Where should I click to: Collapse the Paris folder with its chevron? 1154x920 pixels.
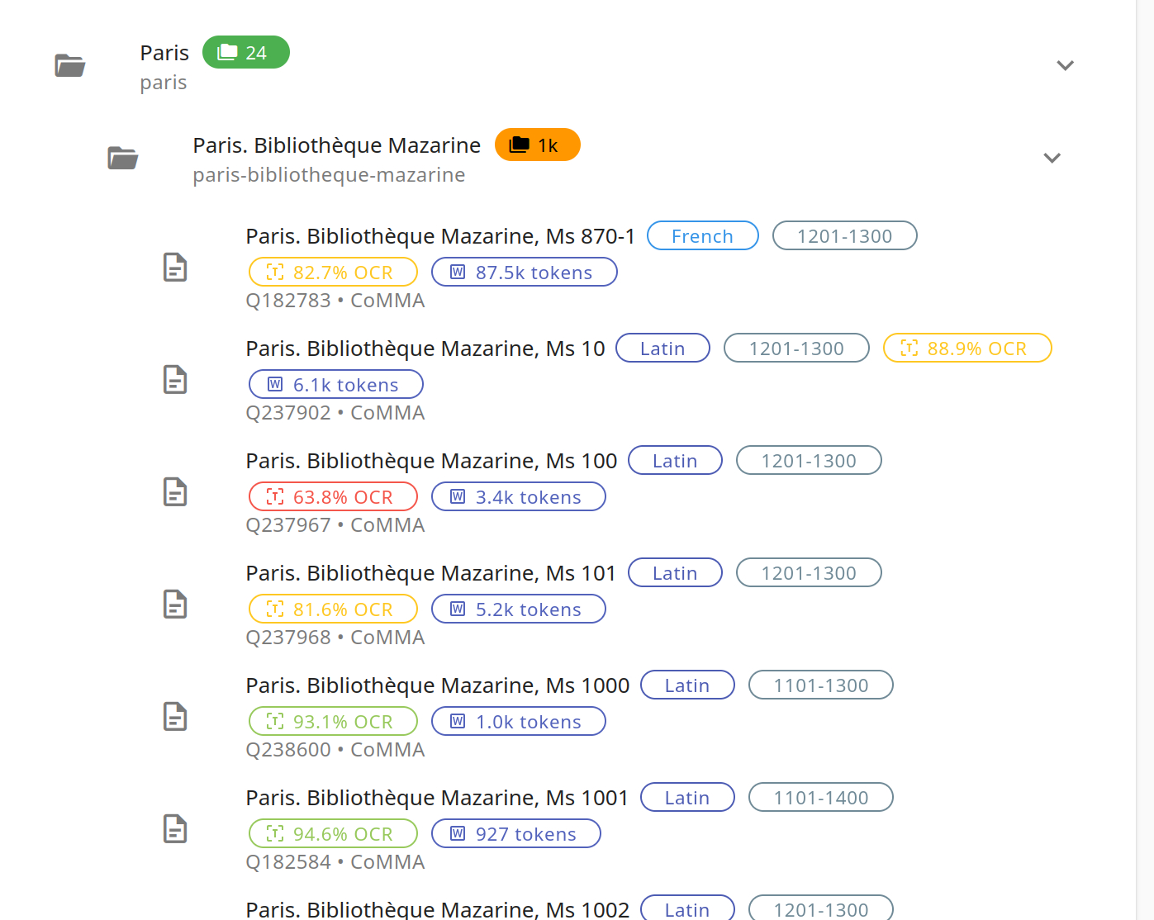coord(1065,65)
